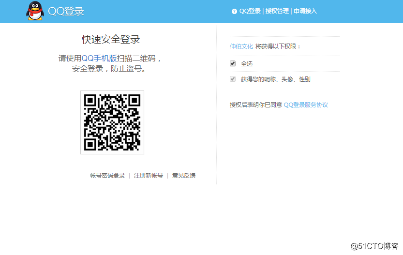Image resolution: width=403 pixels, height=255 pixels.
Task: Click the QQ手机版 link
Action: pyautogui.click(x=99, y=59)
